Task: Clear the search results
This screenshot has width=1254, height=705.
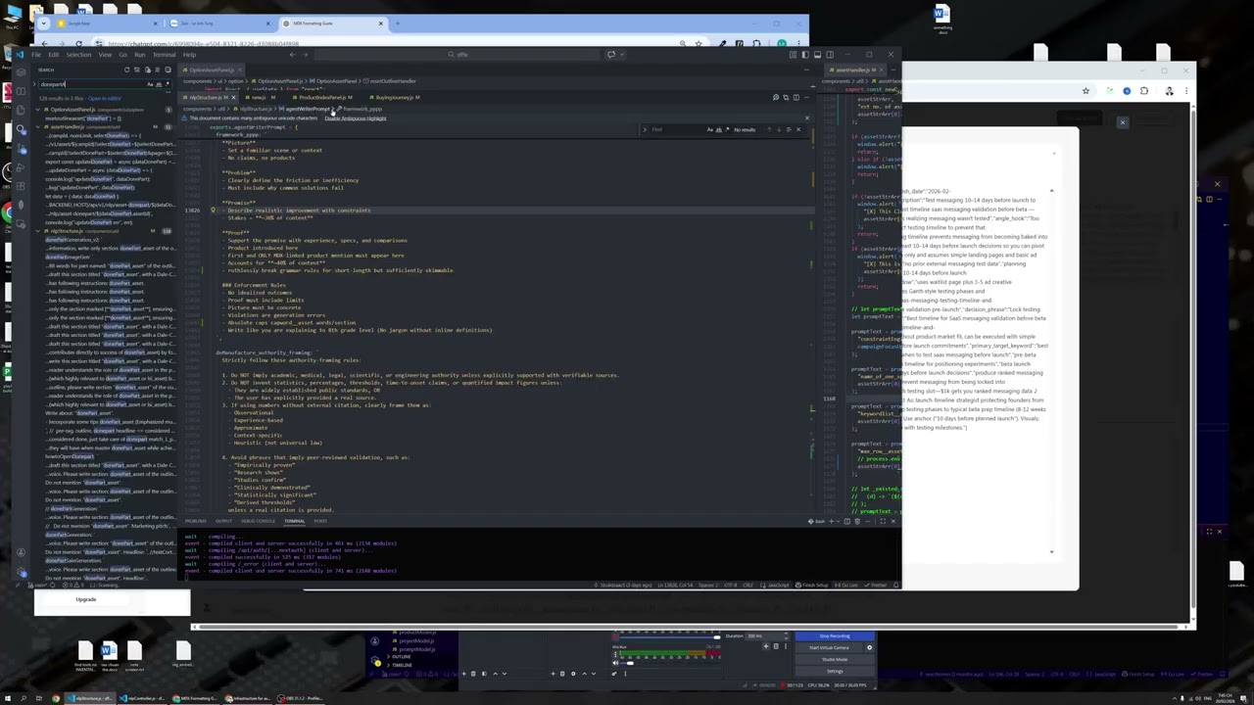Action: coord(137,70)
